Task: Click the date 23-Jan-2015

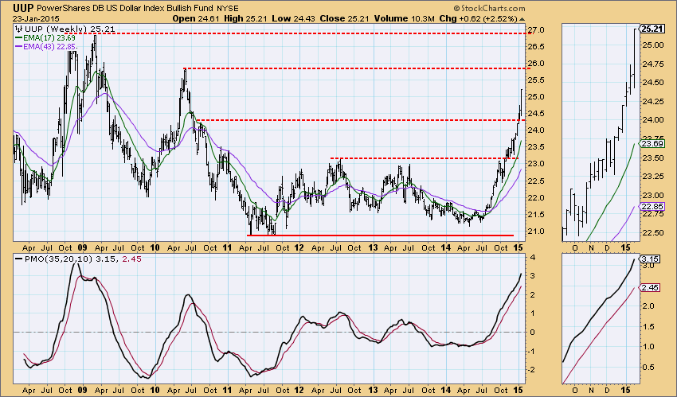Action: [x=35, y=18]
